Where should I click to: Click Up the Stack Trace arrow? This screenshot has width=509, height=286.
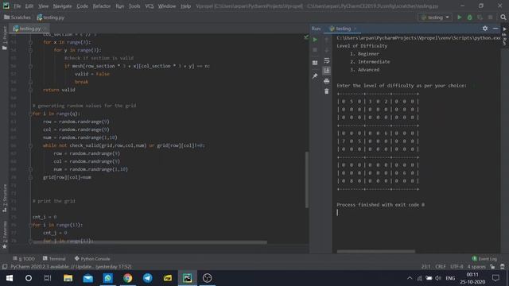[x=327, y=40]
